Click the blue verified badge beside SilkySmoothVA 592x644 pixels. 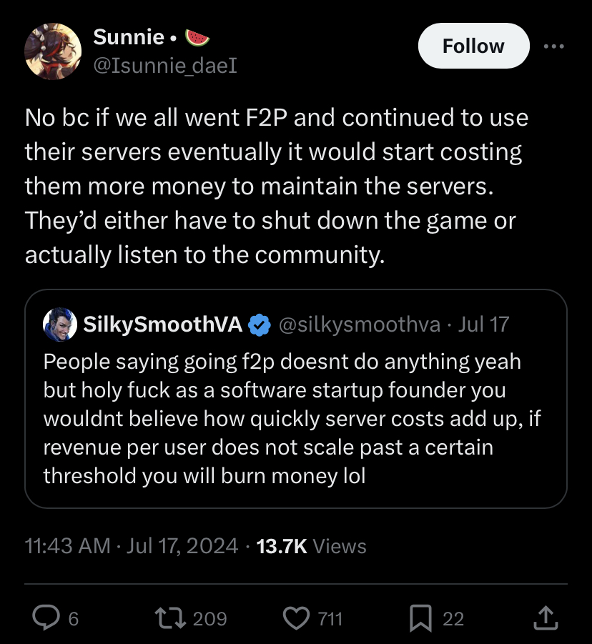click(259, 325)
